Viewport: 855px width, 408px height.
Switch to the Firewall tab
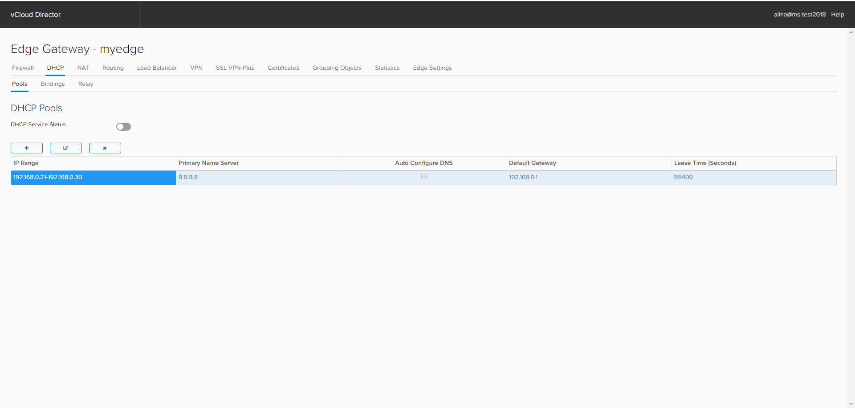[x=23, y=68]
